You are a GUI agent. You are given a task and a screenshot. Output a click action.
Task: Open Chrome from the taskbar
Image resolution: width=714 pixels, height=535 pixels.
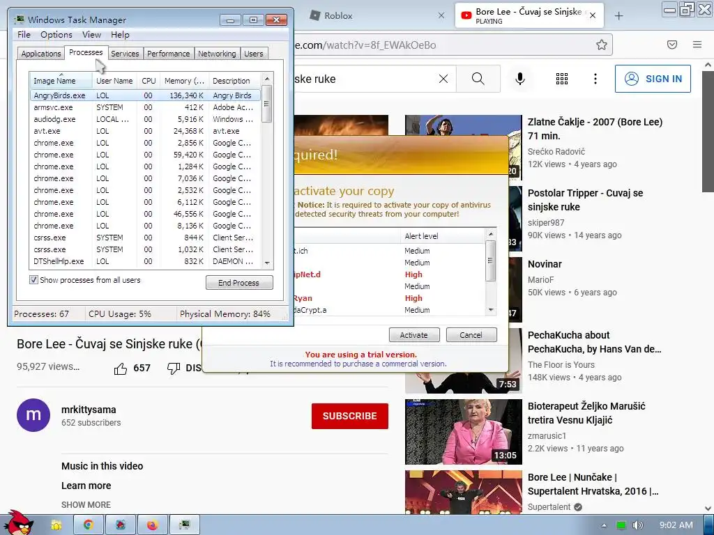click(89, 525)
